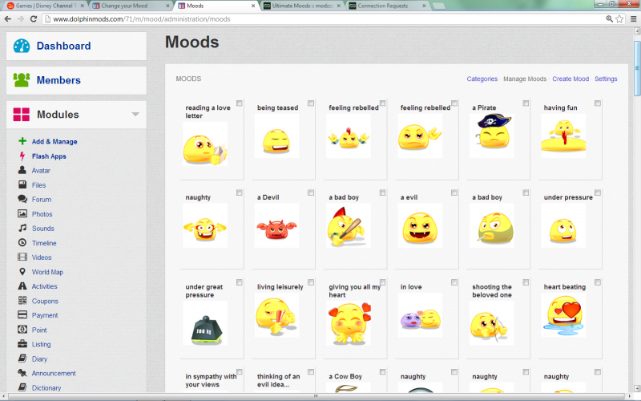Click the Diary book icon
Screen dimensions: 641x401
coord(22,358)
